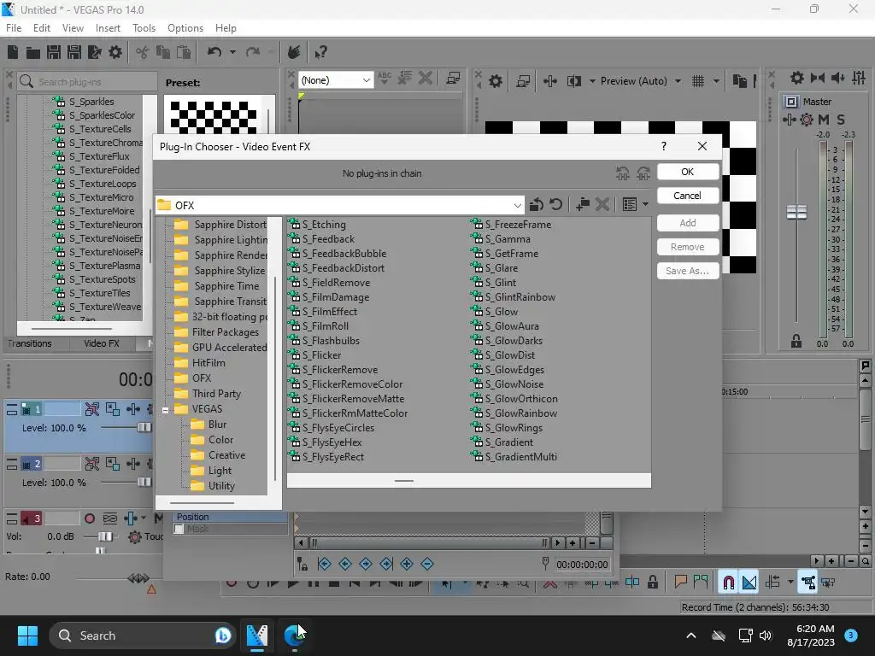Image resolution: width=875 pixels, height=656 pixels.
Task: Open Master bus audio properties gear icon
Action: click(797, 78)
